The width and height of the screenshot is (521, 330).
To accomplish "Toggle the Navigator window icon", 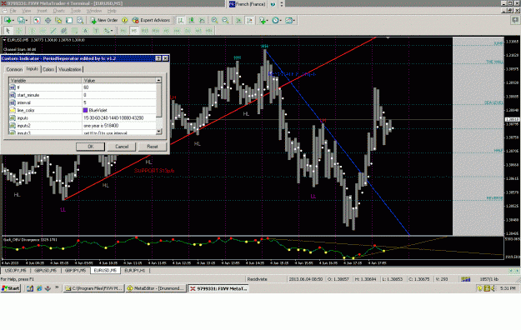I will click(x=58, y=20).
